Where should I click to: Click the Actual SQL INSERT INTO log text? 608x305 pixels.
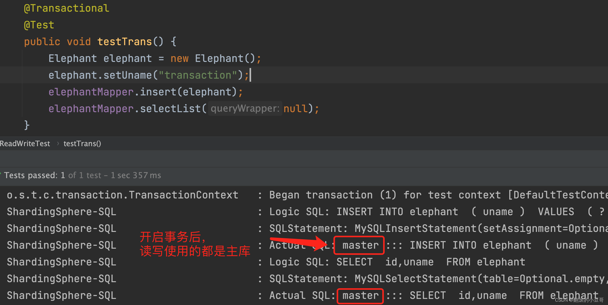pyautogui.click(x=434, y=245)
